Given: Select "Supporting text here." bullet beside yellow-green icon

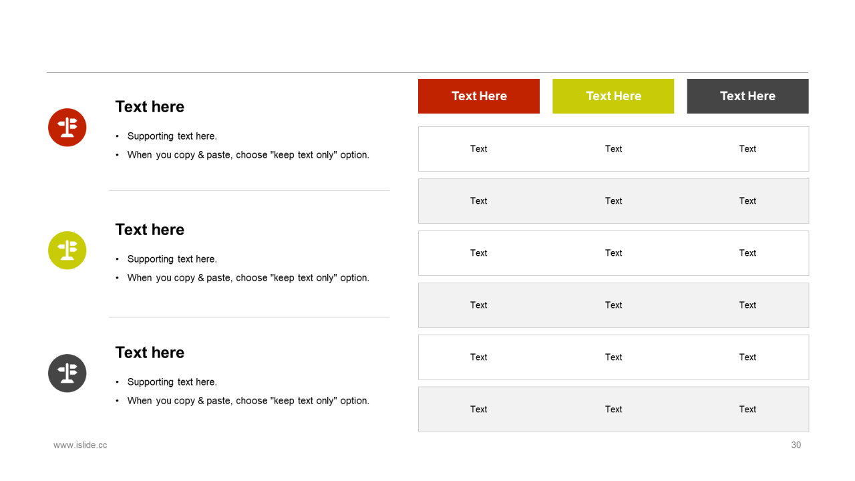Looking at the screenshot, I should (x=172, y=259).
